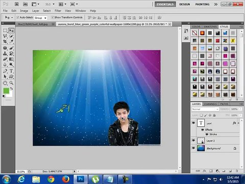Open the History panel icon

coord(186,31)
